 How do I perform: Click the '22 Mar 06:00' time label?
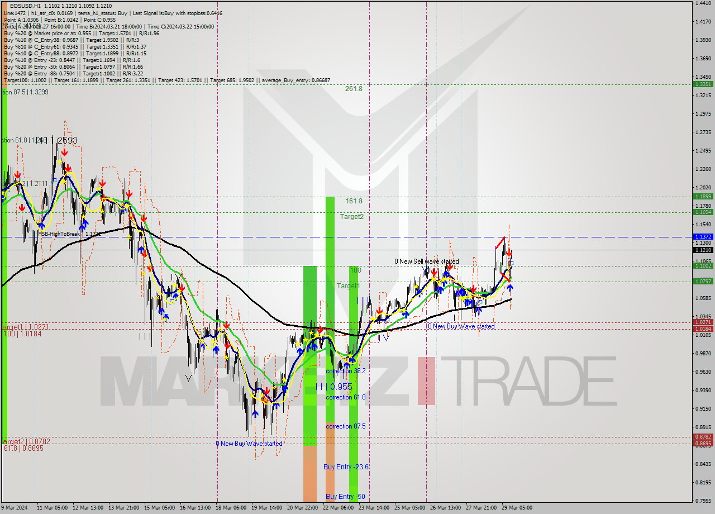coord(339,508)
